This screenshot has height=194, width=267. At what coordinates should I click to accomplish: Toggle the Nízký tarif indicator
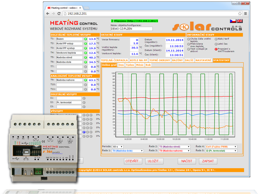point(216,39)
